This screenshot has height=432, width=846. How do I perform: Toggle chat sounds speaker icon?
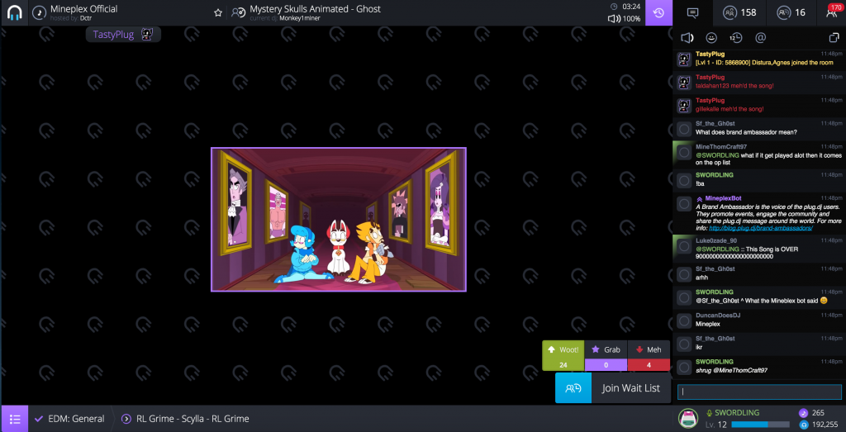click(x=687, y=38)
